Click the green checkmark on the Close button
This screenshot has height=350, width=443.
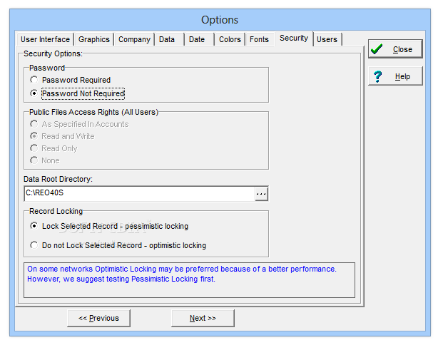point(377,49)
